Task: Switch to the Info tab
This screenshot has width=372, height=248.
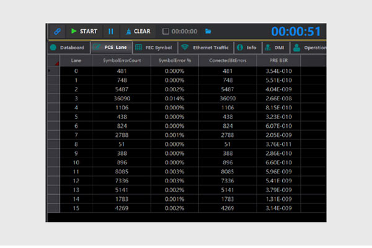Action: [248, 48]
